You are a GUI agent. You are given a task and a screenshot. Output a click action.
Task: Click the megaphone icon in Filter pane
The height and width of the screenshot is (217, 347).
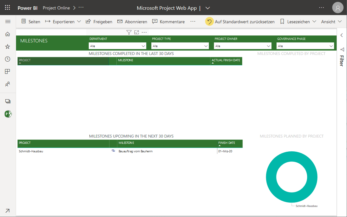[x=342, y=49]
